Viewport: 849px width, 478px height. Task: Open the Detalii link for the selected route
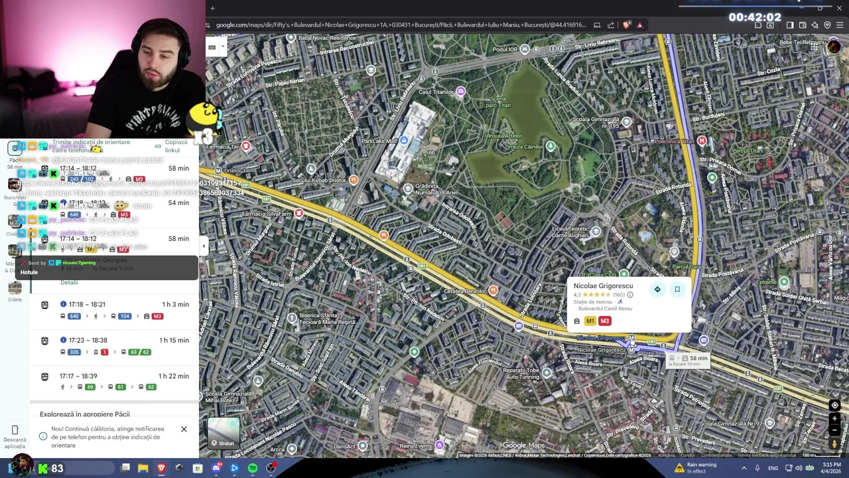[x=69, y=282]
